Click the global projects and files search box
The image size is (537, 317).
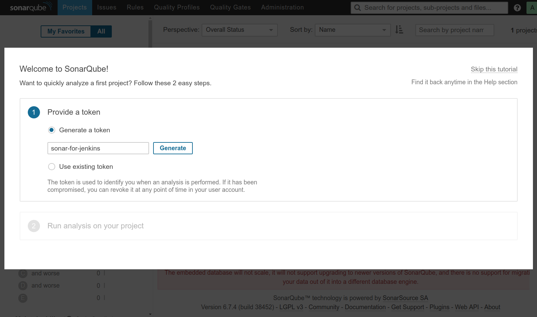tap(429, 7)
